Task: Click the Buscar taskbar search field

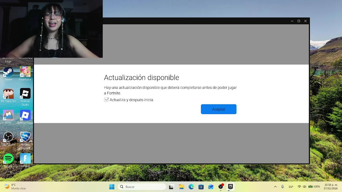Action: pyautogui.click(x=142, y=187)
